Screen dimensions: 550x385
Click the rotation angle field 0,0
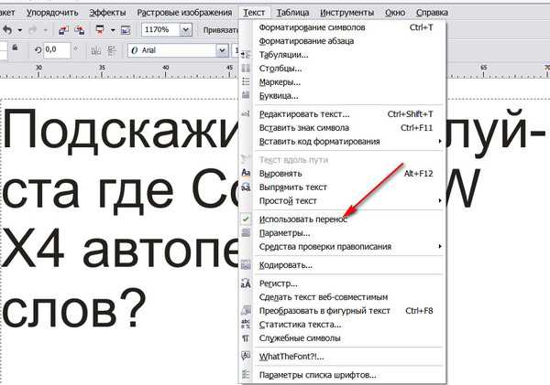pyautogui.click(x=57, y=49)
